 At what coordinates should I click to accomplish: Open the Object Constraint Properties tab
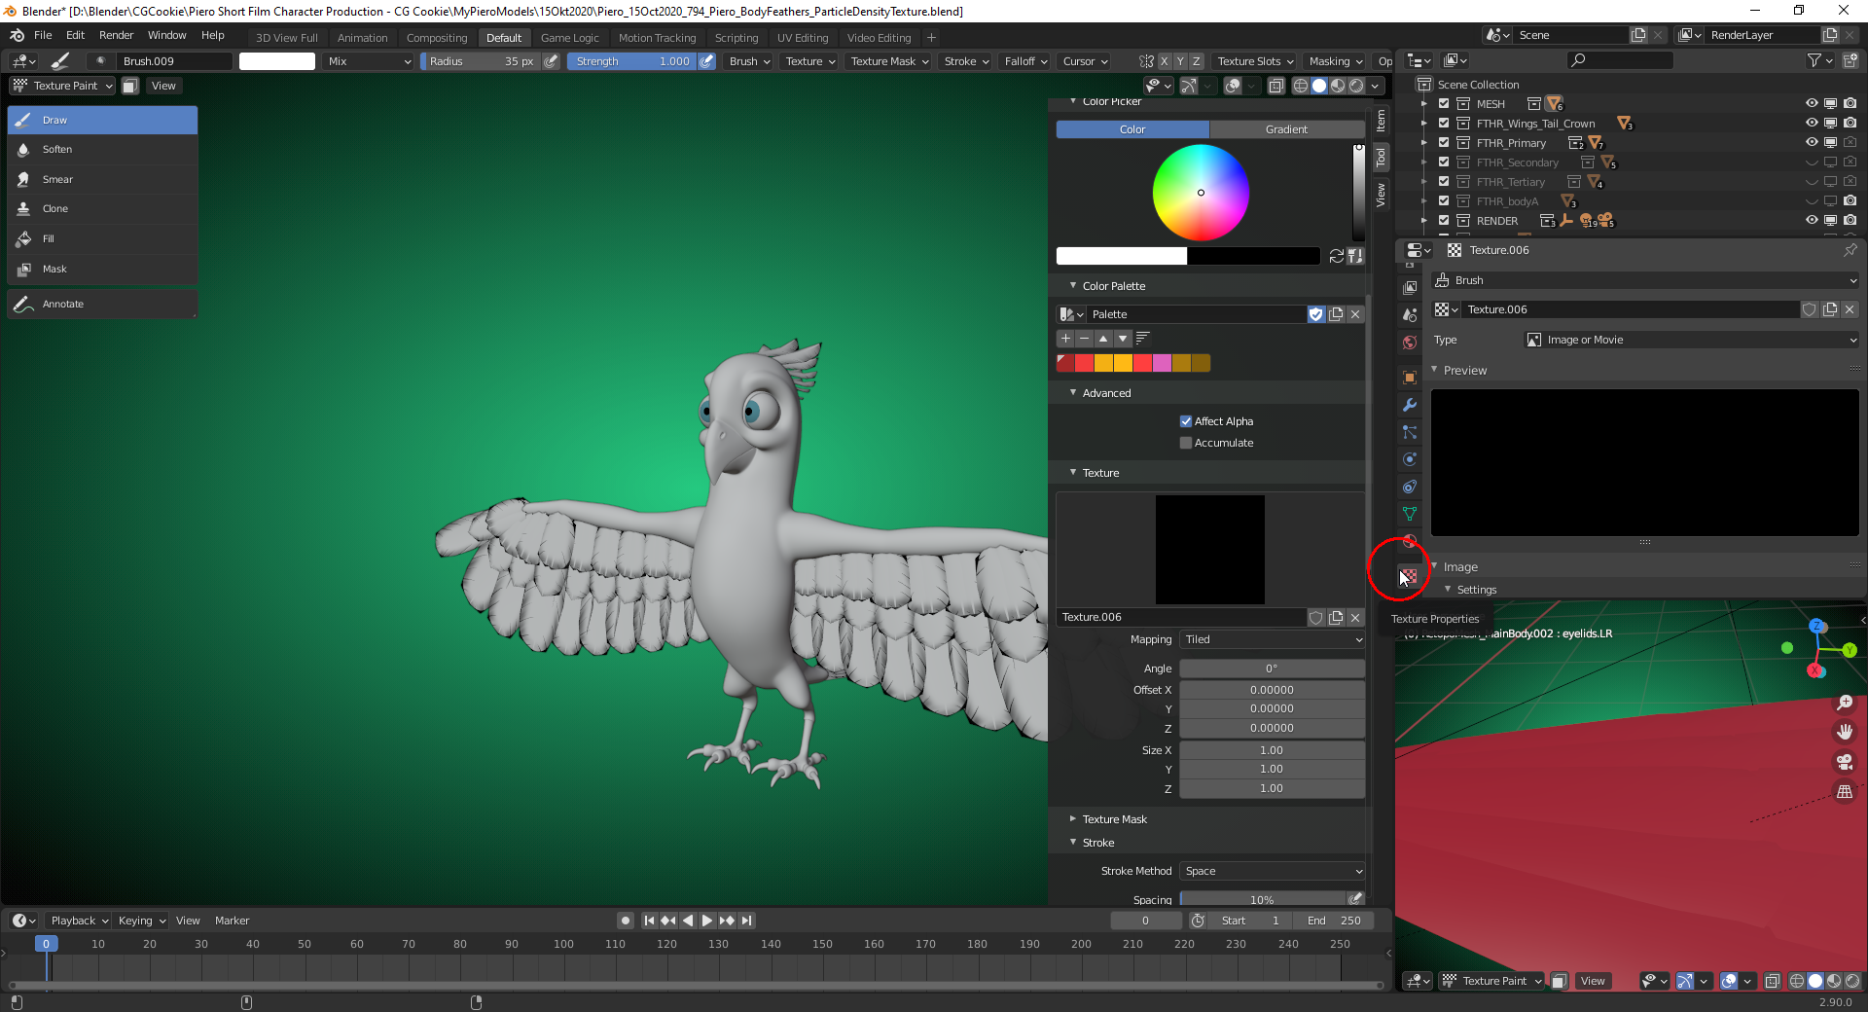click(1409, 487)
